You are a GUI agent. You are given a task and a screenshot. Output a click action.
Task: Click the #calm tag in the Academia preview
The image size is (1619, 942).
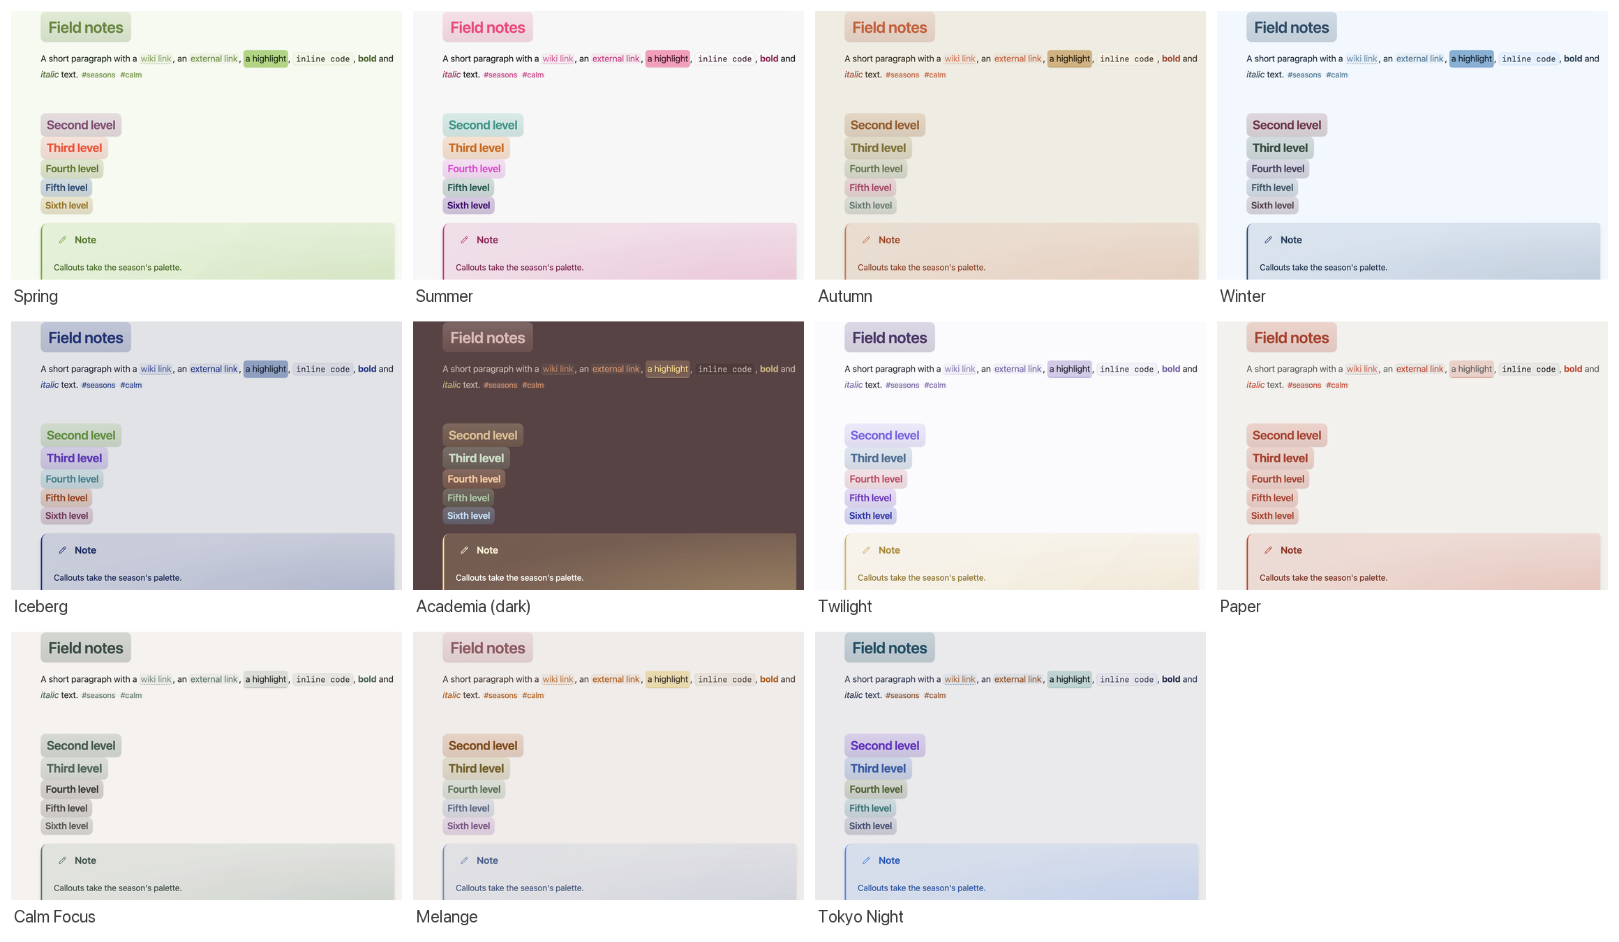(533, 385)
